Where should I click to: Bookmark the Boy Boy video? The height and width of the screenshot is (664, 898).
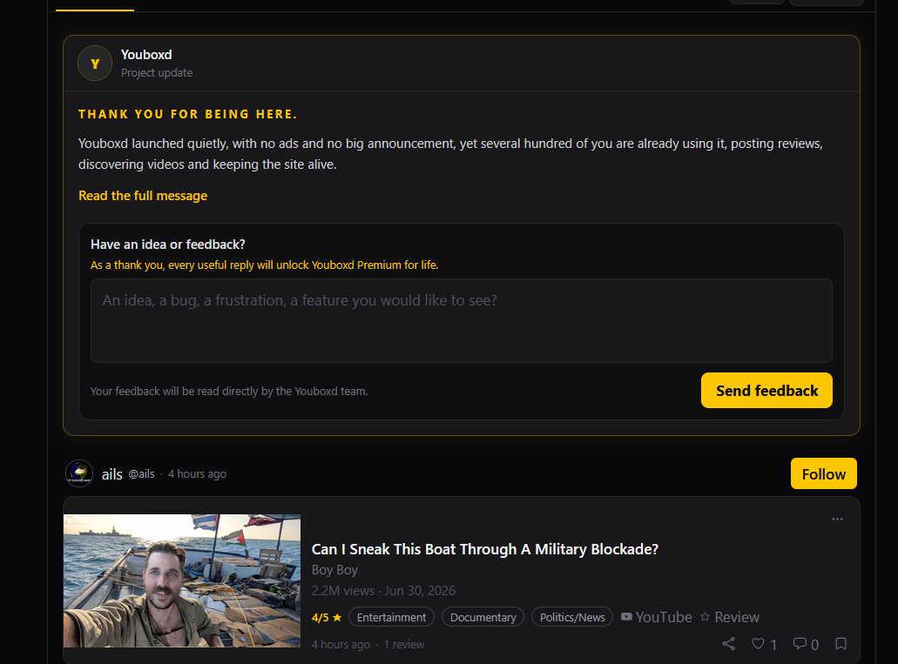841,643
